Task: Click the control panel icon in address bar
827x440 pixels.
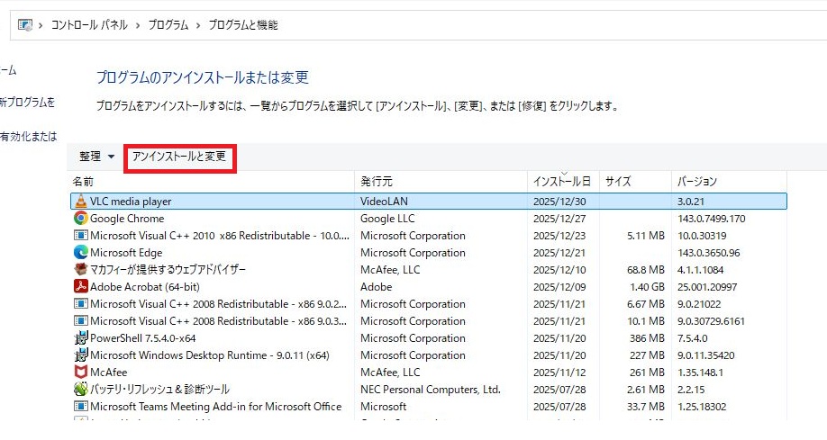Action: (x=25, y=25)
